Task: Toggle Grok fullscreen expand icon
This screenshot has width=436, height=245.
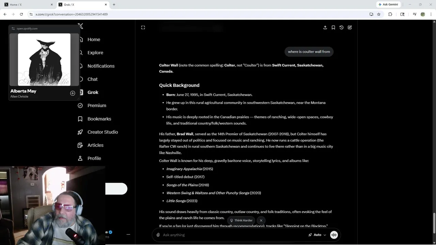Action: [143, 28]
